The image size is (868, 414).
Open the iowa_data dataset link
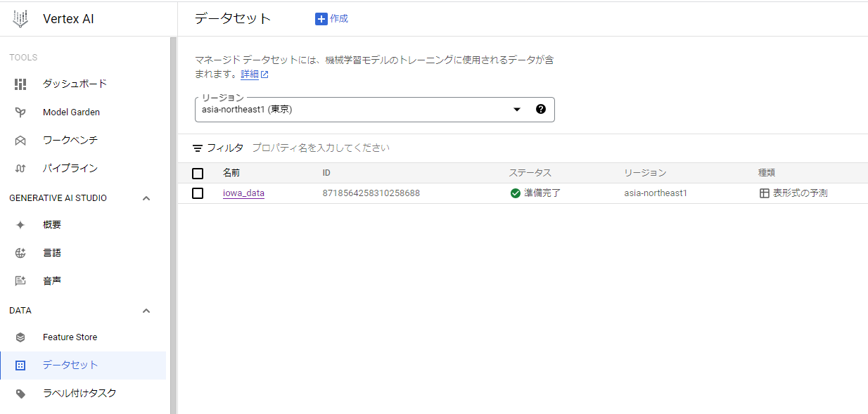243,193
